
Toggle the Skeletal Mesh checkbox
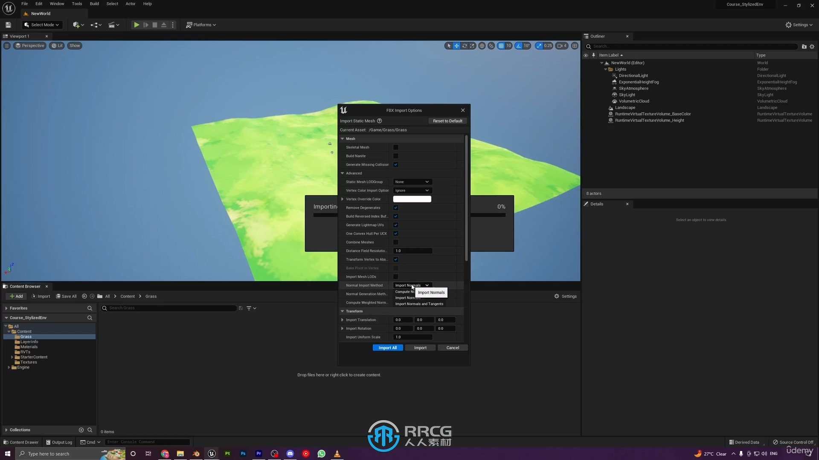pyautogui.click(x=395, y=147)
